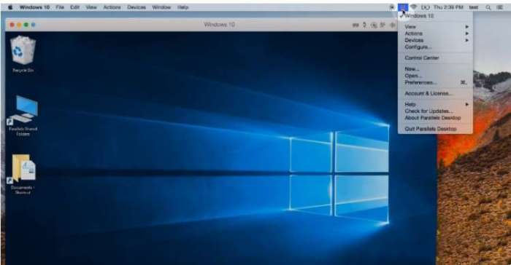
Task: Open the Recycle Bin desktop icon
Action: pos(23,54)
